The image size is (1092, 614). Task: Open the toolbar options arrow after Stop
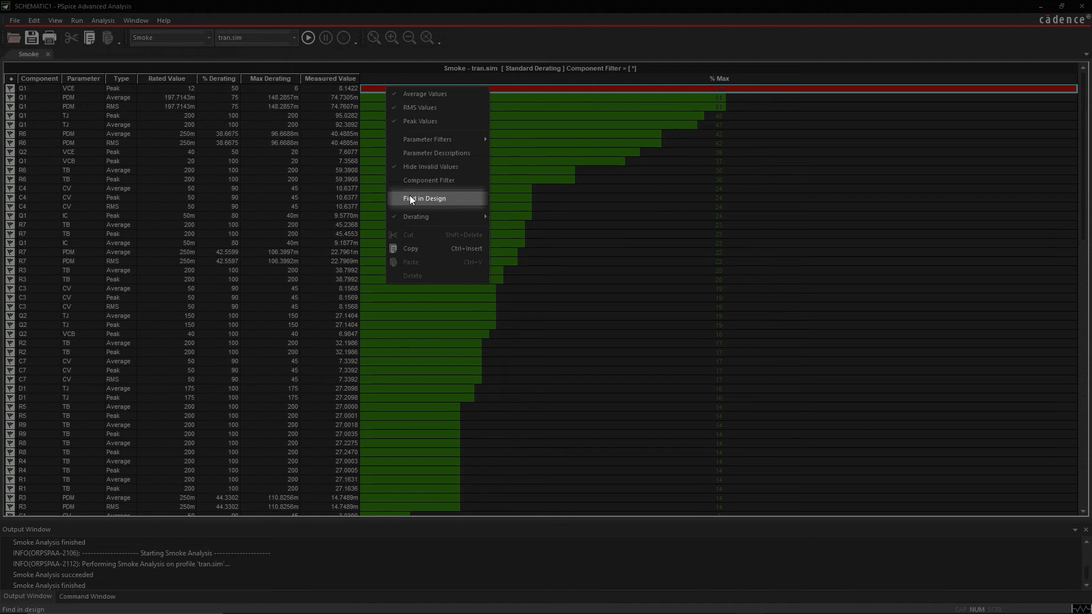click(x=356, y=42)
